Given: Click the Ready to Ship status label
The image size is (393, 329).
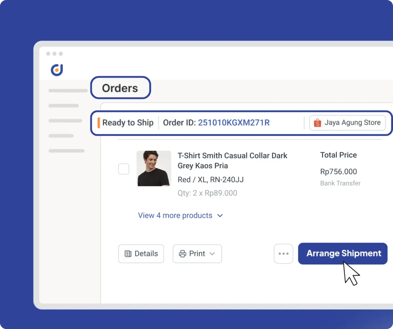Looking at the screenshot, I should tap(128, 122).
